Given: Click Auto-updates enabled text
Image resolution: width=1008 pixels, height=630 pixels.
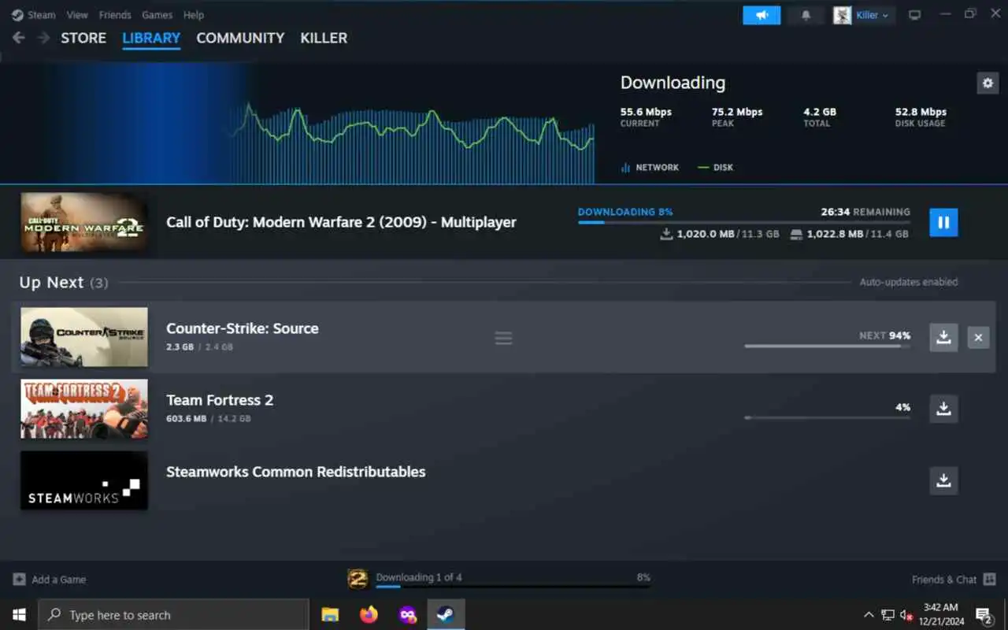Looking at the screenshot, I should (x=909, y=282).
